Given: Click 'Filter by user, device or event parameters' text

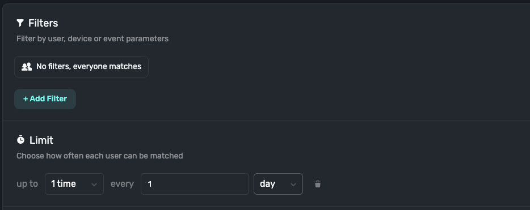Looking at the screenshot, I should click(92, 38).
